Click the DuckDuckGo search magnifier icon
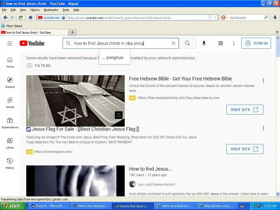Viewport: 280px width, 210px height. coord(266,17)
